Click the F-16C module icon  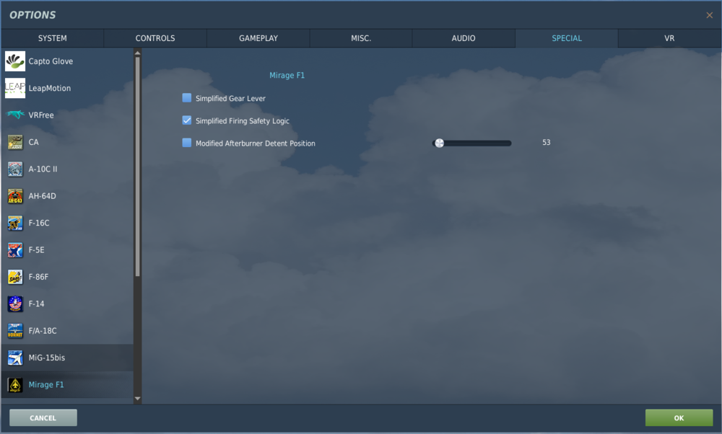tap(14, 223)
